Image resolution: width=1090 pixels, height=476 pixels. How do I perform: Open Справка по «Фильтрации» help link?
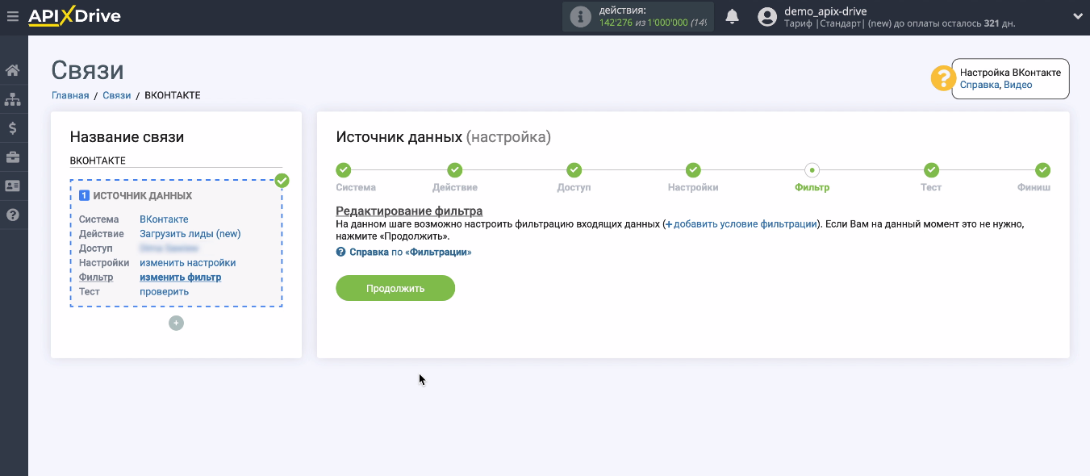404,253
